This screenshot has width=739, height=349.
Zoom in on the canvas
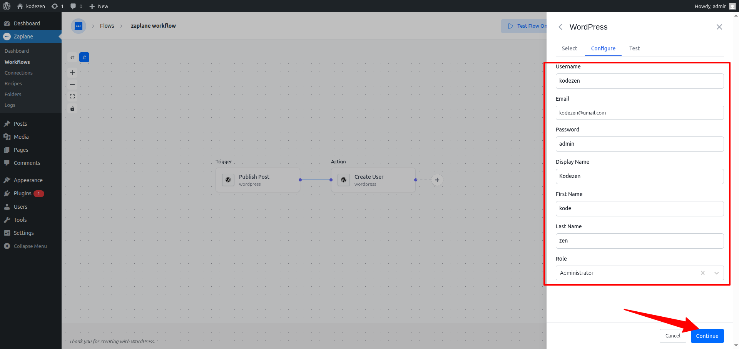coord(72,73)
